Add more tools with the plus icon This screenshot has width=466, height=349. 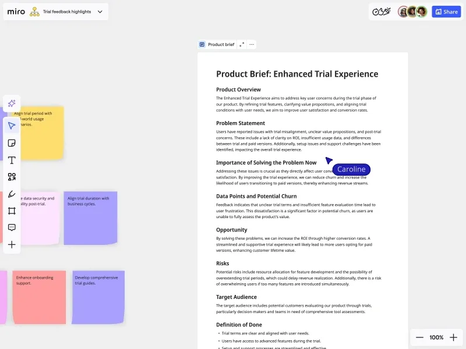tap(12, 245)
